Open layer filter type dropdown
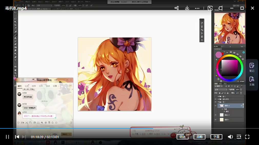This screenshot has width=259, height=145. pyautogui.click(x=218, y=86)
